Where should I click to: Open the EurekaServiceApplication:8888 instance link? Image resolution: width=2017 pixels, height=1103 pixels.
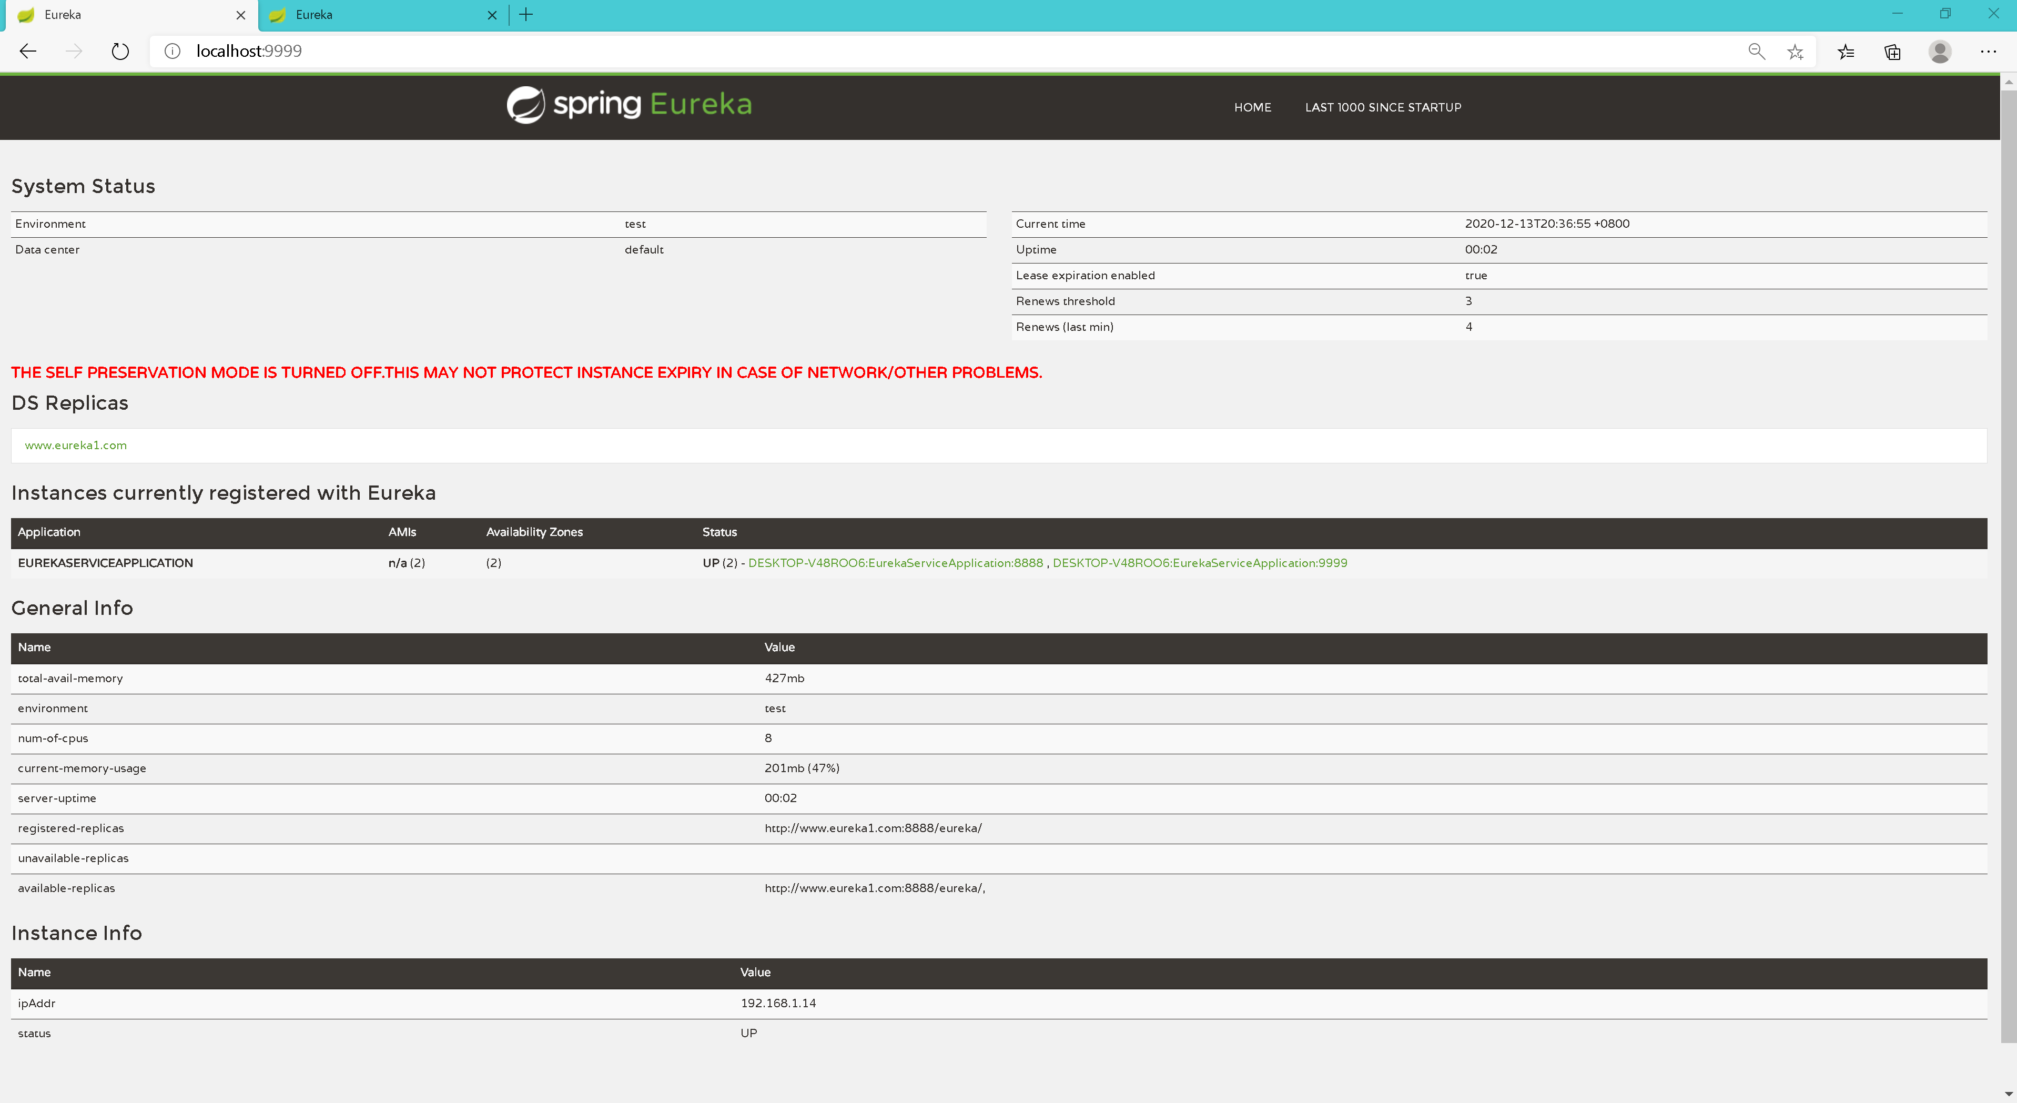tap(895, 563)
